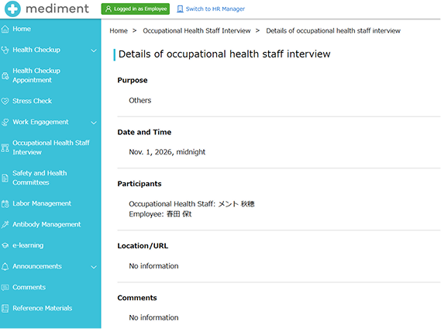
Task: Click the Home house icon in sidebar
Action: click(5, 29)
